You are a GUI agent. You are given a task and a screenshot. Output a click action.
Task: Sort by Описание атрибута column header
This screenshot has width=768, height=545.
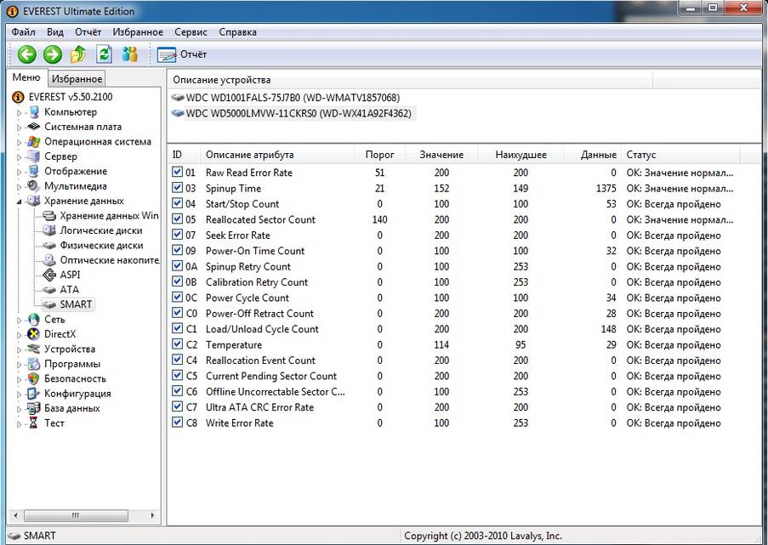pyautogui.click(x=276, y=155)
